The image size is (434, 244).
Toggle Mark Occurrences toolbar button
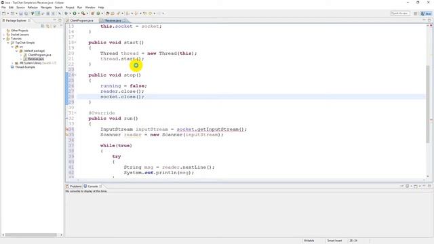point(37,14)
